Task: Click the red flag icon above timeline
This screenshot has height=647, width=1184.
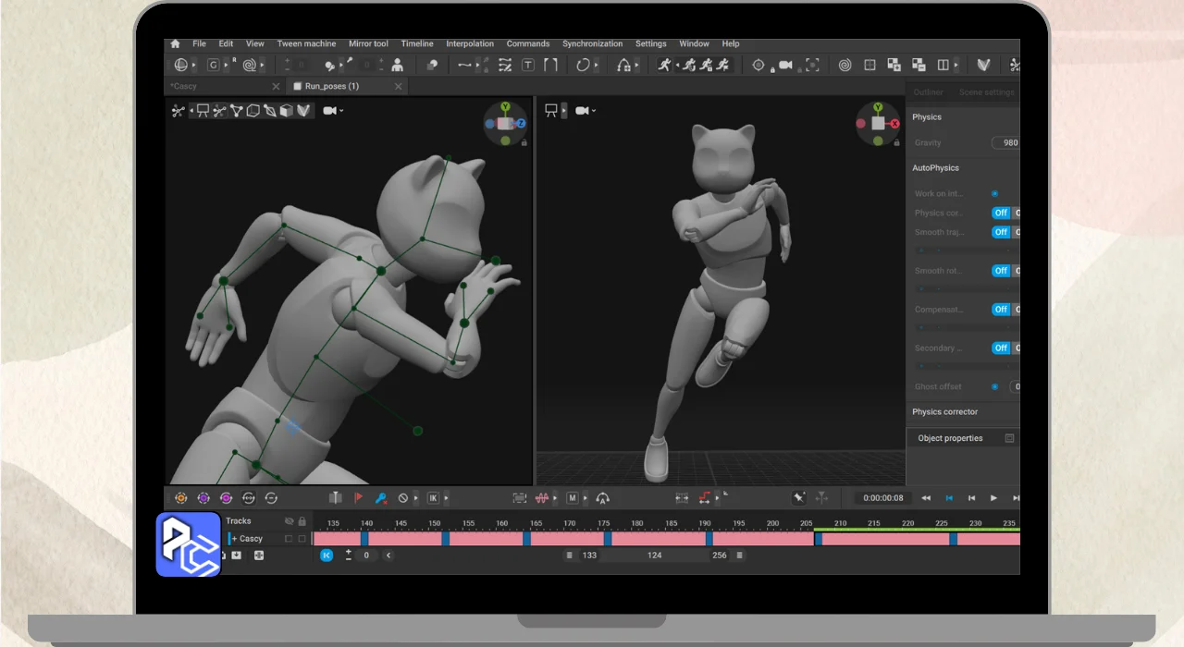Action: click(x=359, y=498)
